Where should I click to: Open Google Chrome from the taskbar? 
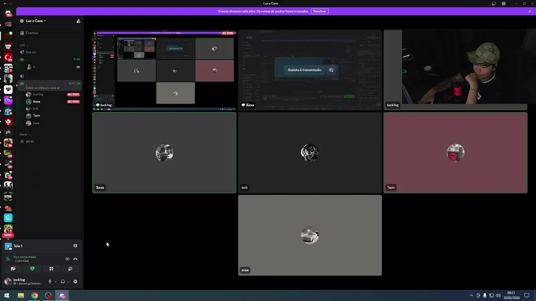point(35,296)
